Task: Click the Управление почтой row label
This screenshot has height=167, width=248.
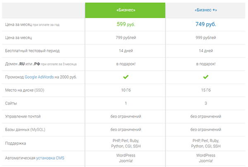Action: point(23,117)
